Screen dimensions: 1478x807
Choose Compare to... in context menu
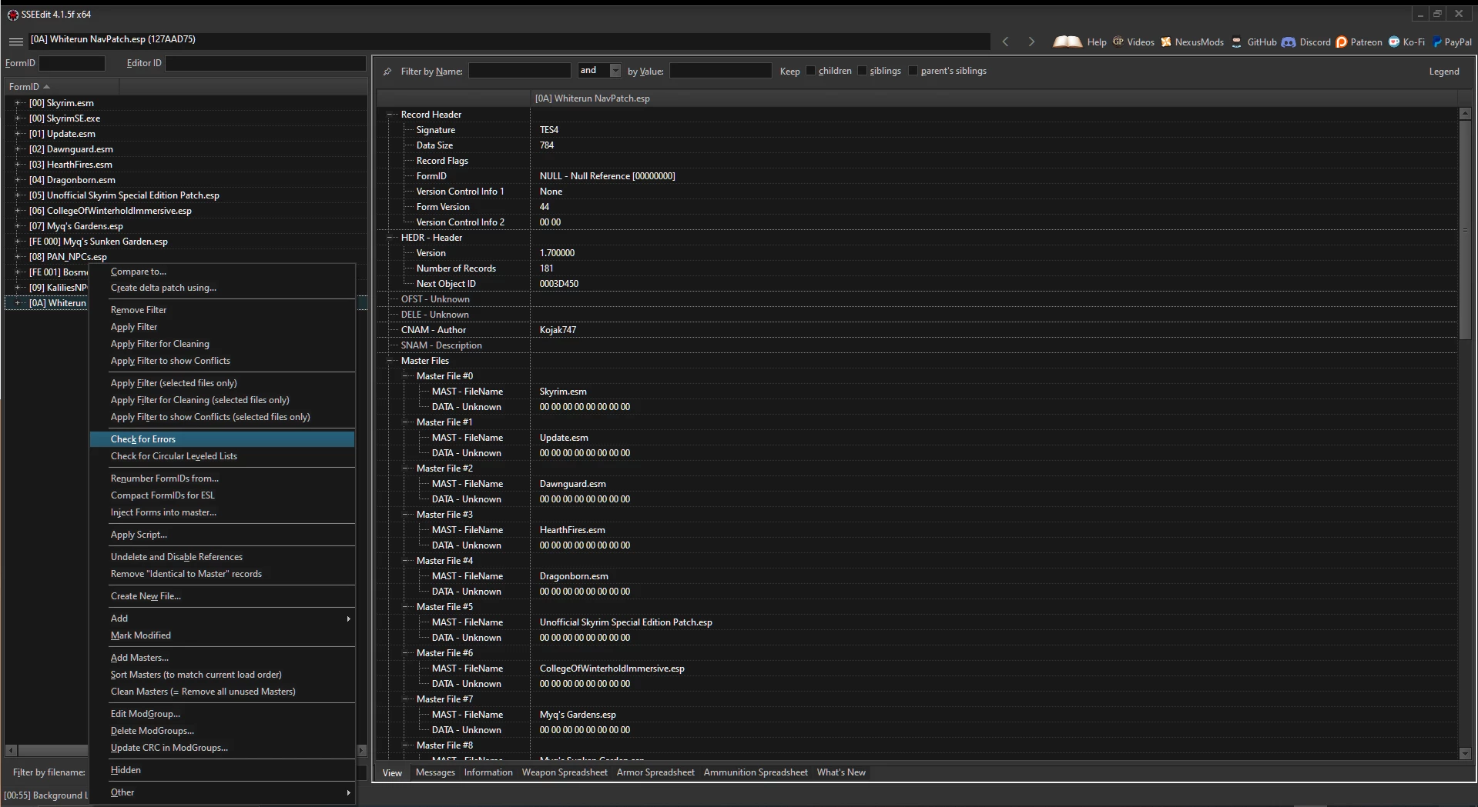click(x=222, y=272)
